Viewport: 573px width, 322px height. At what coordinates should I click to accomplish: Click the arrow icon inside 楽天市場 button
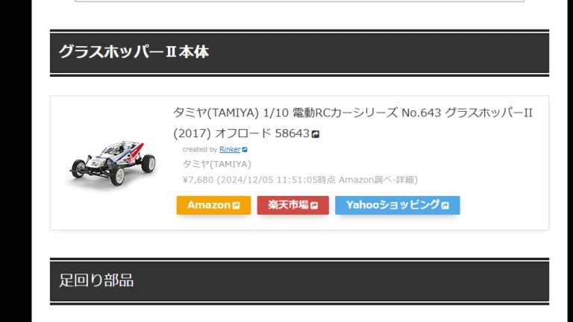pyautogui.click(x=314, y=206)
